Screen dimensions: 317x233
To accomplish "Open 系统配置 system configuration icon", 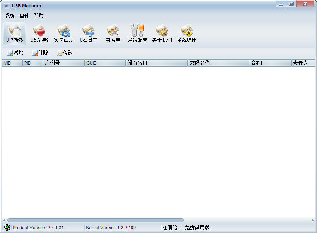I will coord(137,33).
